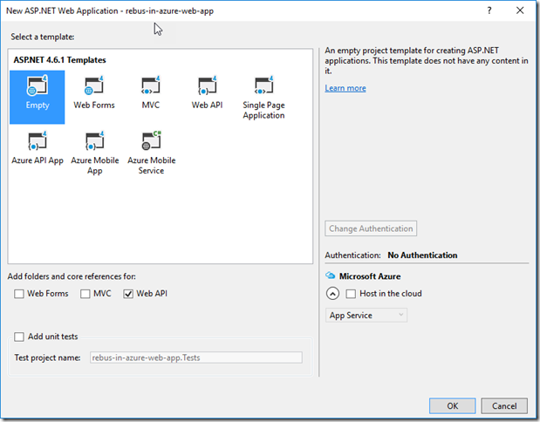Close the New ASP.NET dialog

(x=520, y=10)
